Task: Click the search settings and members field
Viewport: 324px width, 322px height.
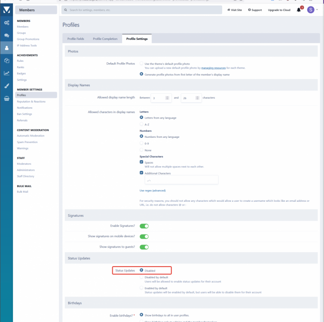Action: click(x=142, y=9)
